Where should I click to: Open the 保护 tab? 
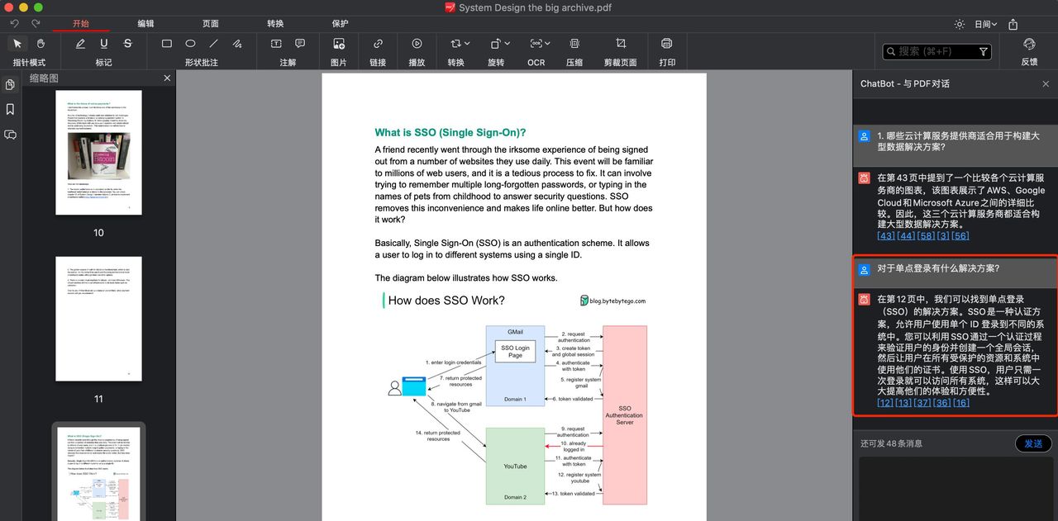pyautogui.click(x=340, y=24)
